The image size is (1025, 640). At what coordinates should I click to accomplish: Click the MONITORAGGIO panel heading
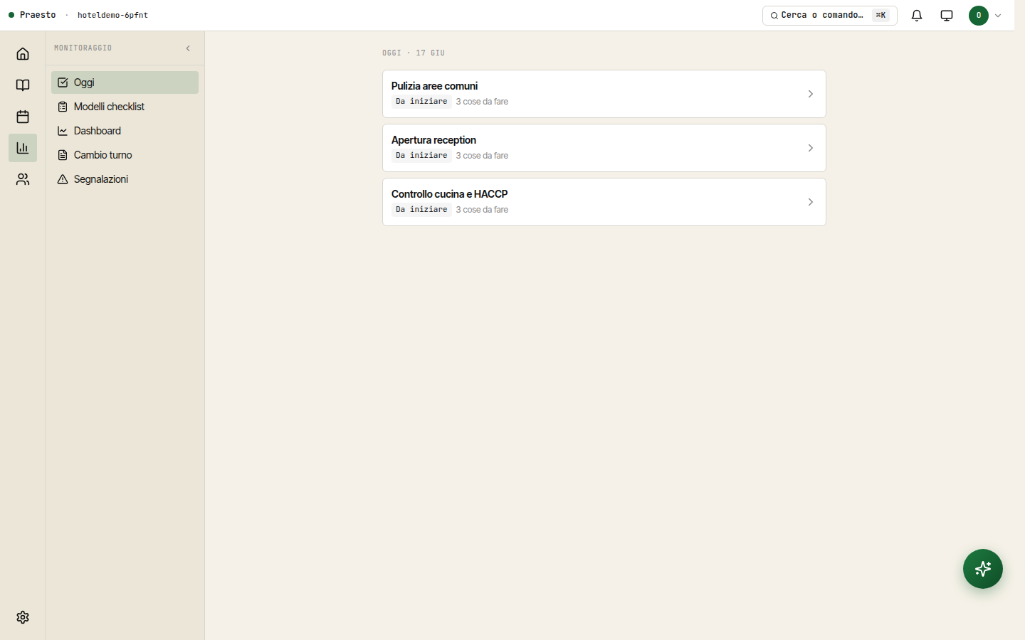[x=83, y=48]
